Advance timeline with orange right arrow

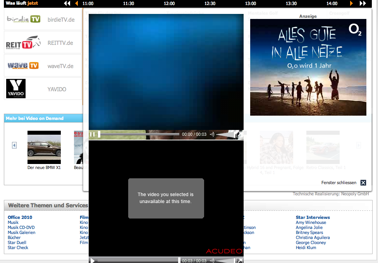[x=351, y=3]
